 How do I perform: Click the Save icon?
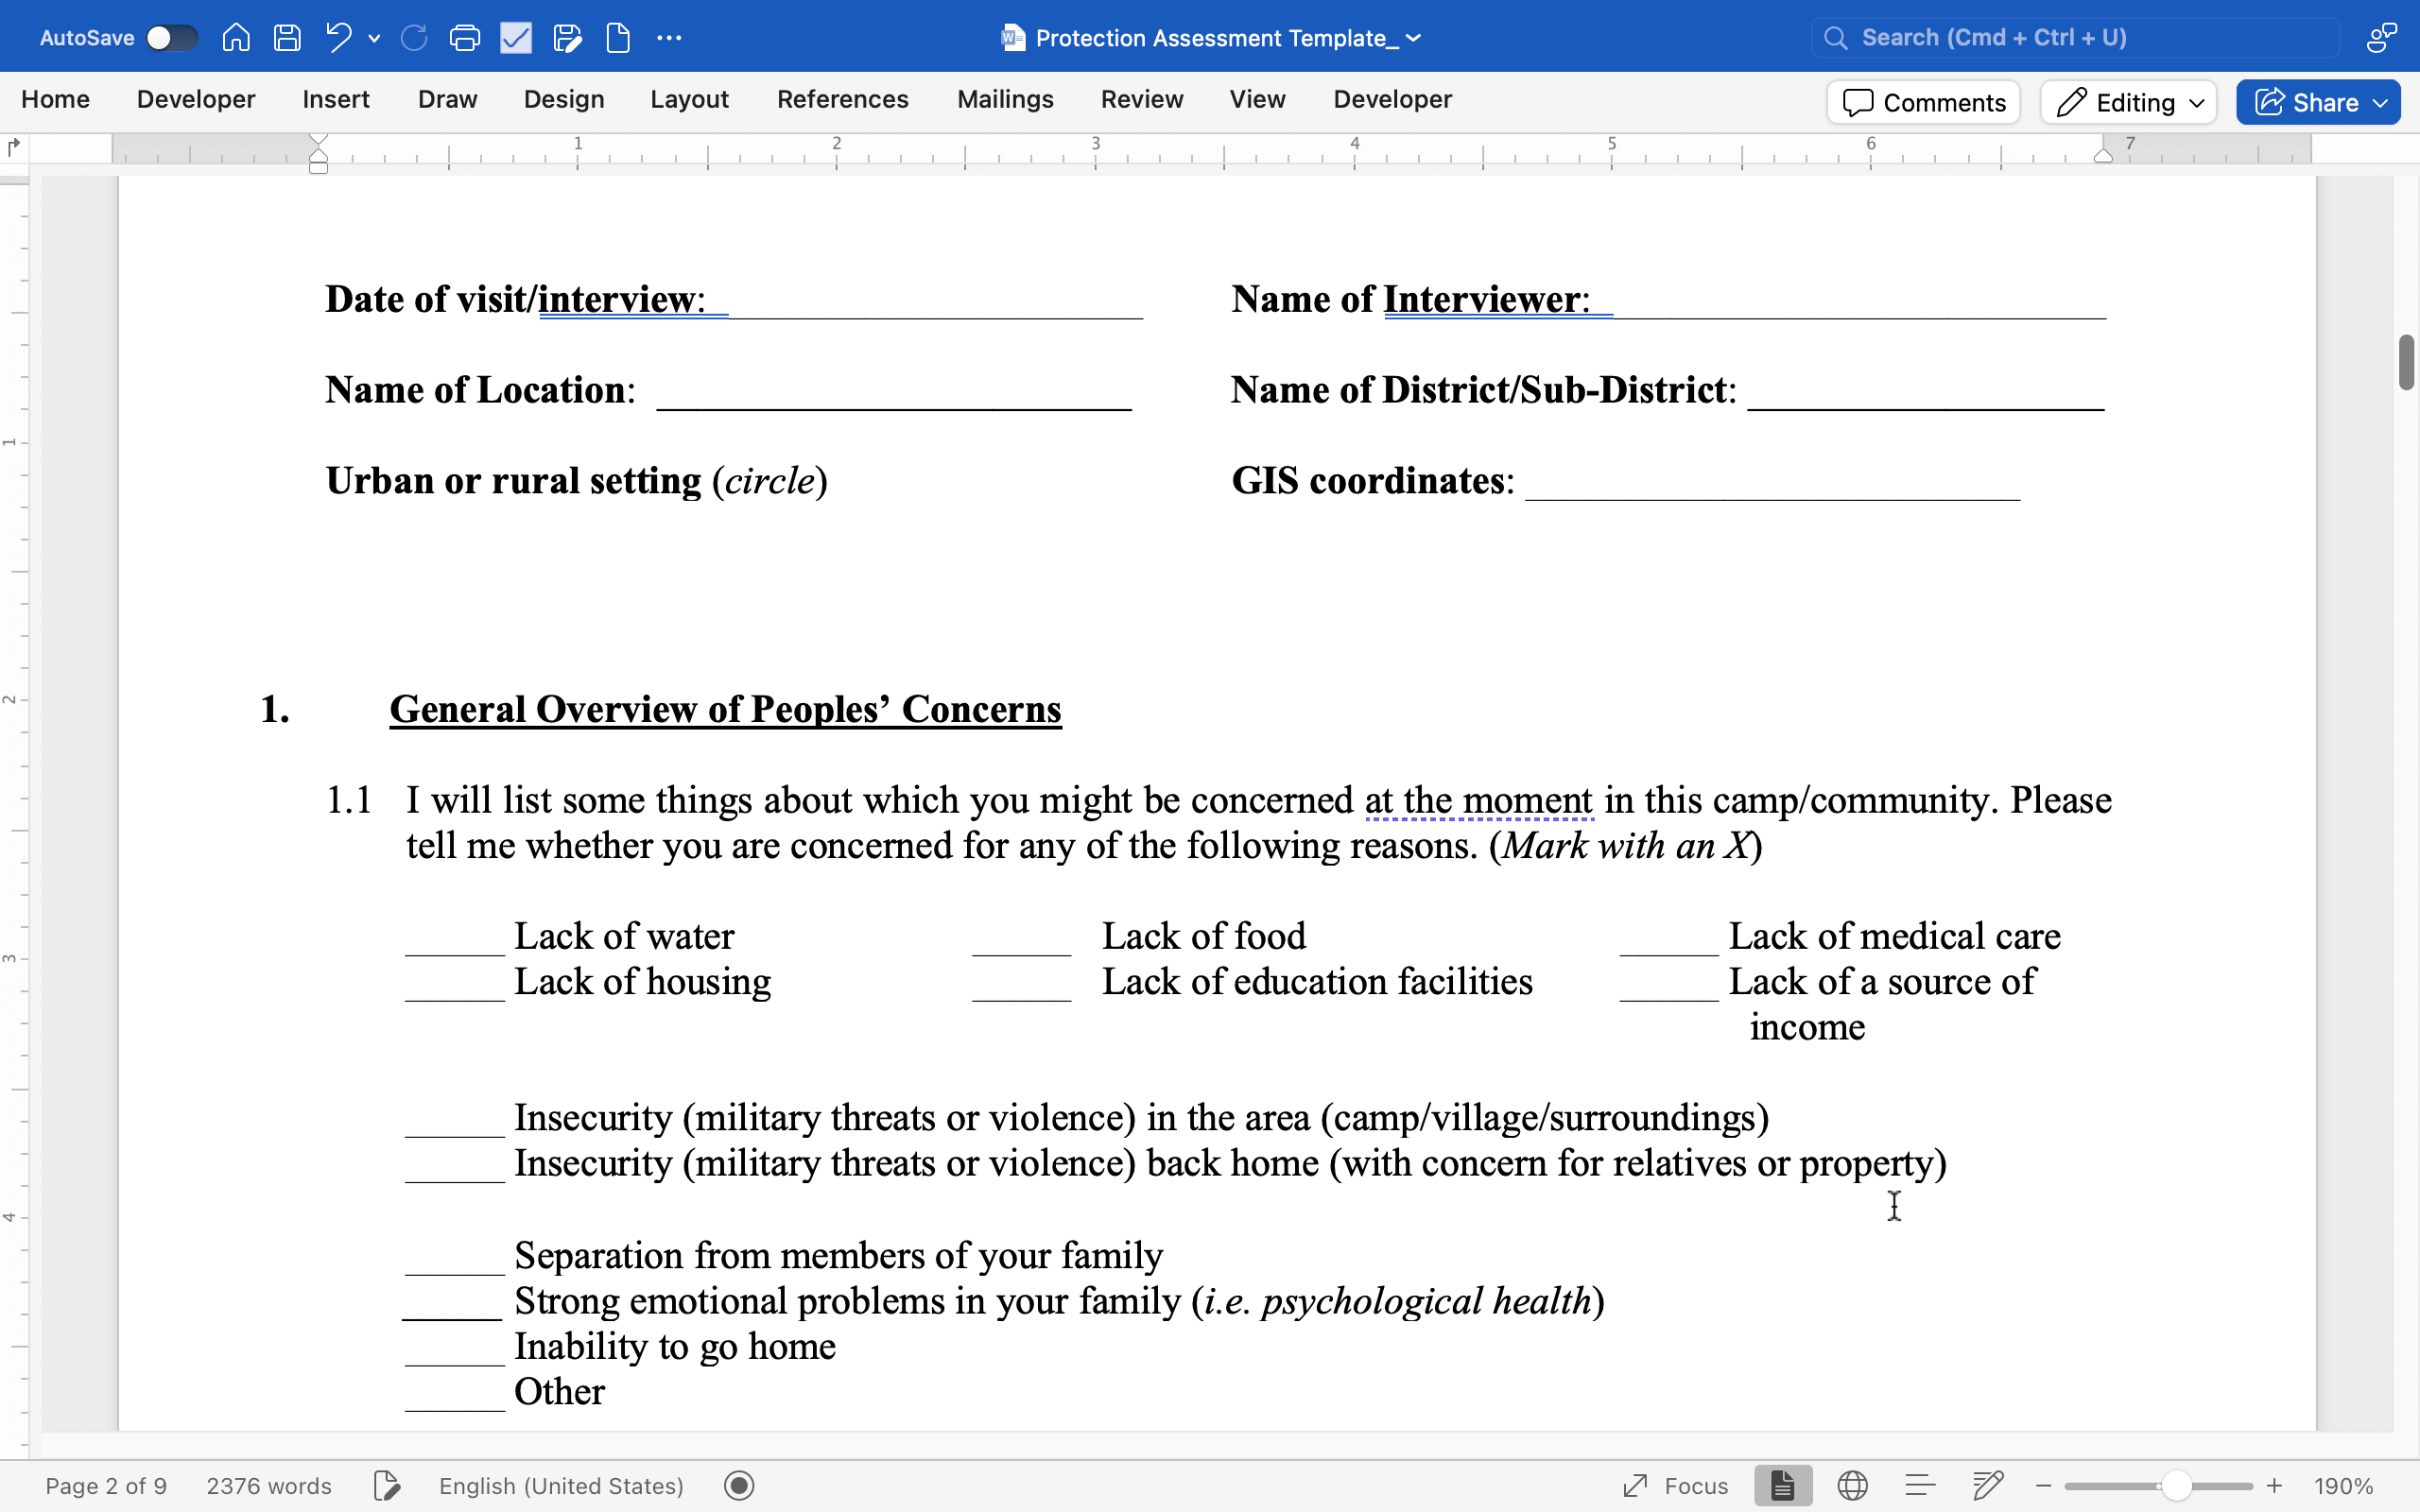click(x=287, y=38)
